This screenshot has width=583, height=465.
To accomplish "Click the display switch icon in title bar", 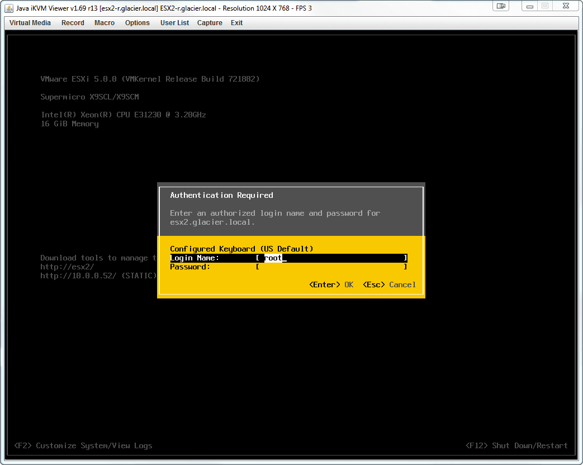I will [501, 6].
